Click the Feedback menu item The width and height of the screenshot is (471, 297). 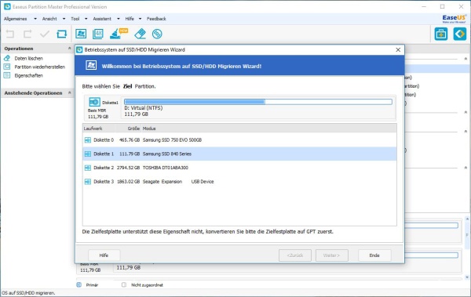156,19
